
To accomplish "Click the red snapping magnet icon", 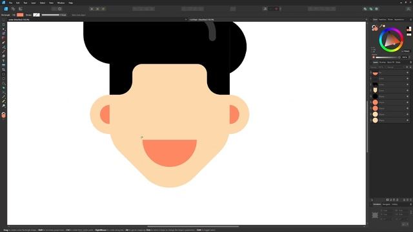I will pos(276,8).
